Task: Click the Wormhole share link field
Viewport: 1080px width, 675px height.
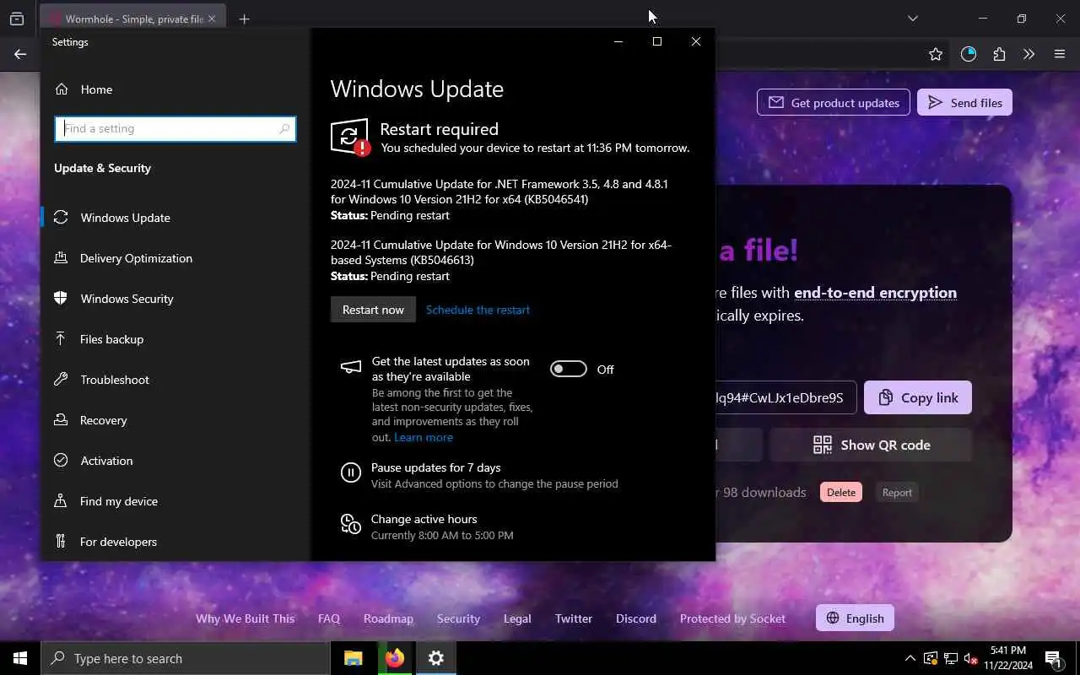Action: tap(786, 397)
